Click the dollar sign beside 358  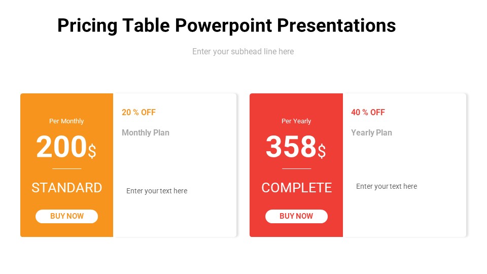(x=322, y=151)
